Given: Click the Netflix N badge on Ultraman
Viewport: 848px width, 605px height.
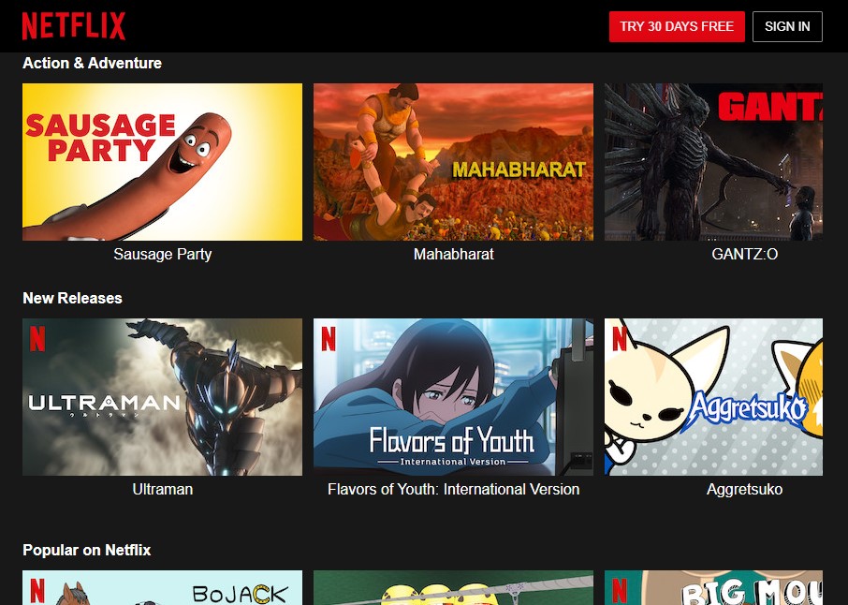Looking at the screenshot, I should (x=37, y=339).
